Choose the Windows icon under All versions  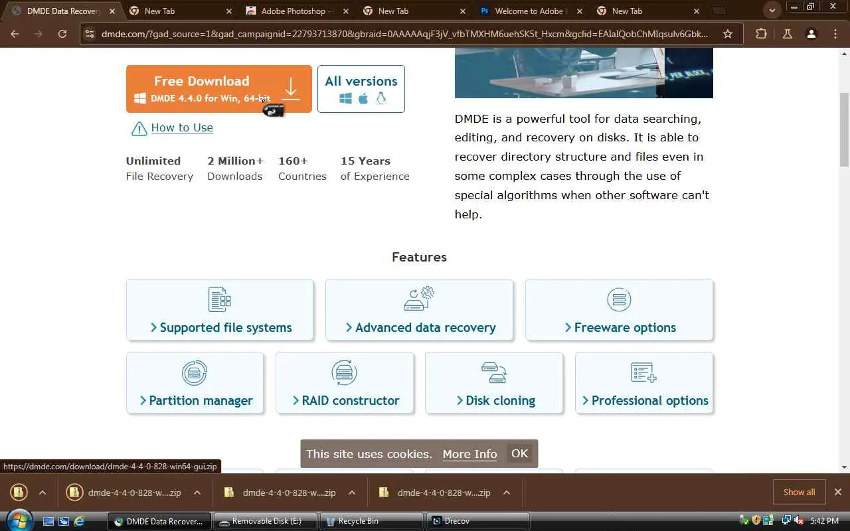[x=345, y=98]
